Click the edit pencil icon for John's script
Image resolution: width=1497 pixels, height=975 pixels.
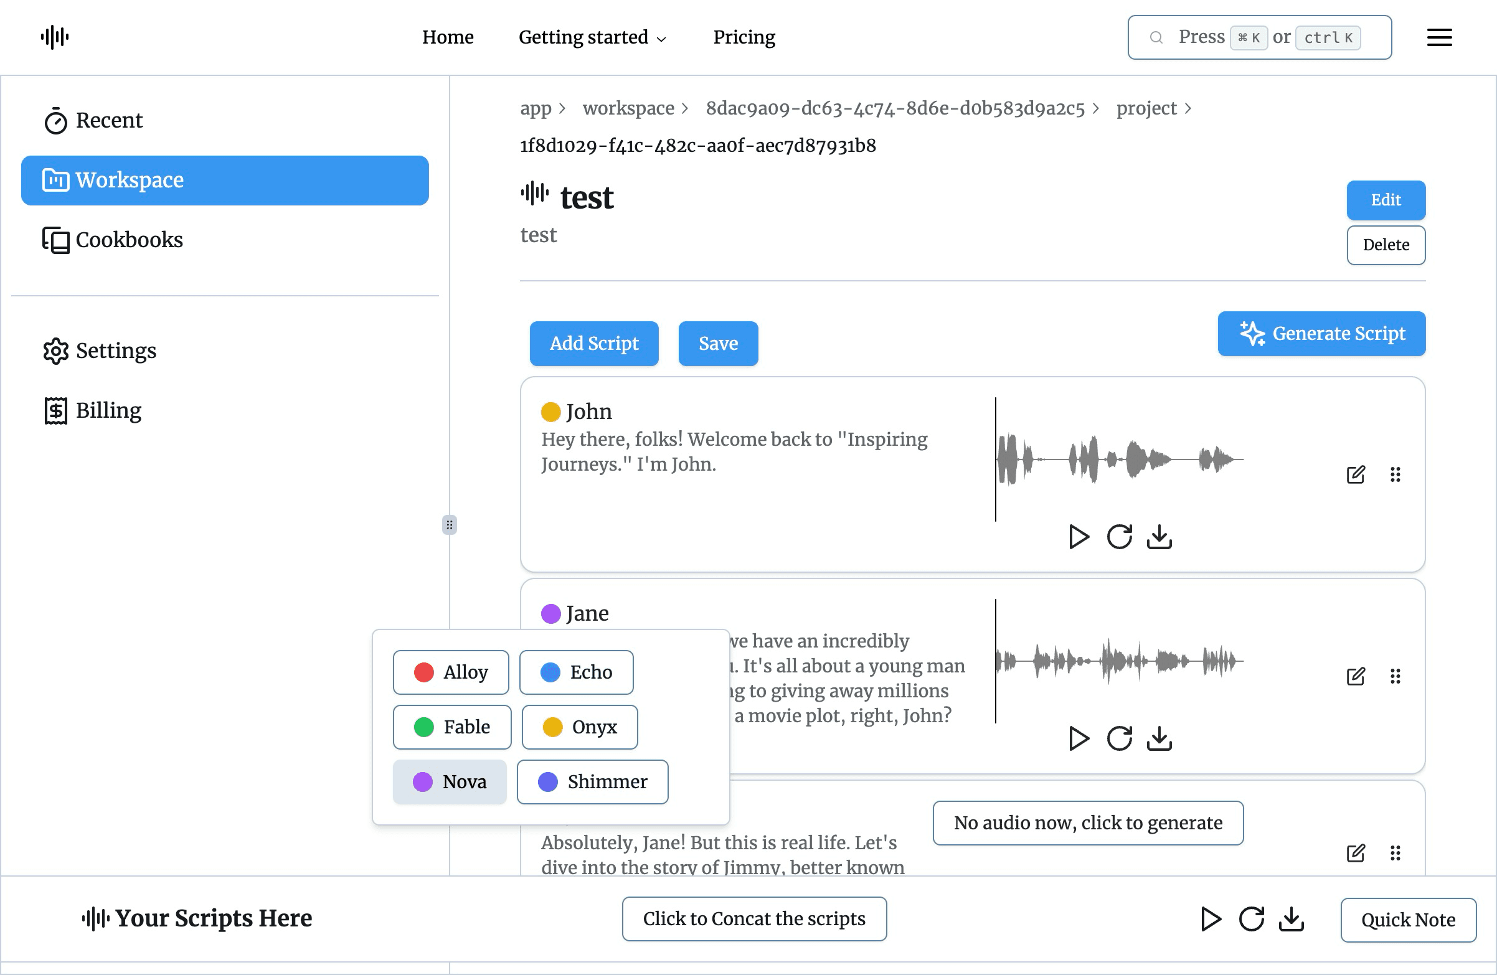click(x=1356, y=473)
